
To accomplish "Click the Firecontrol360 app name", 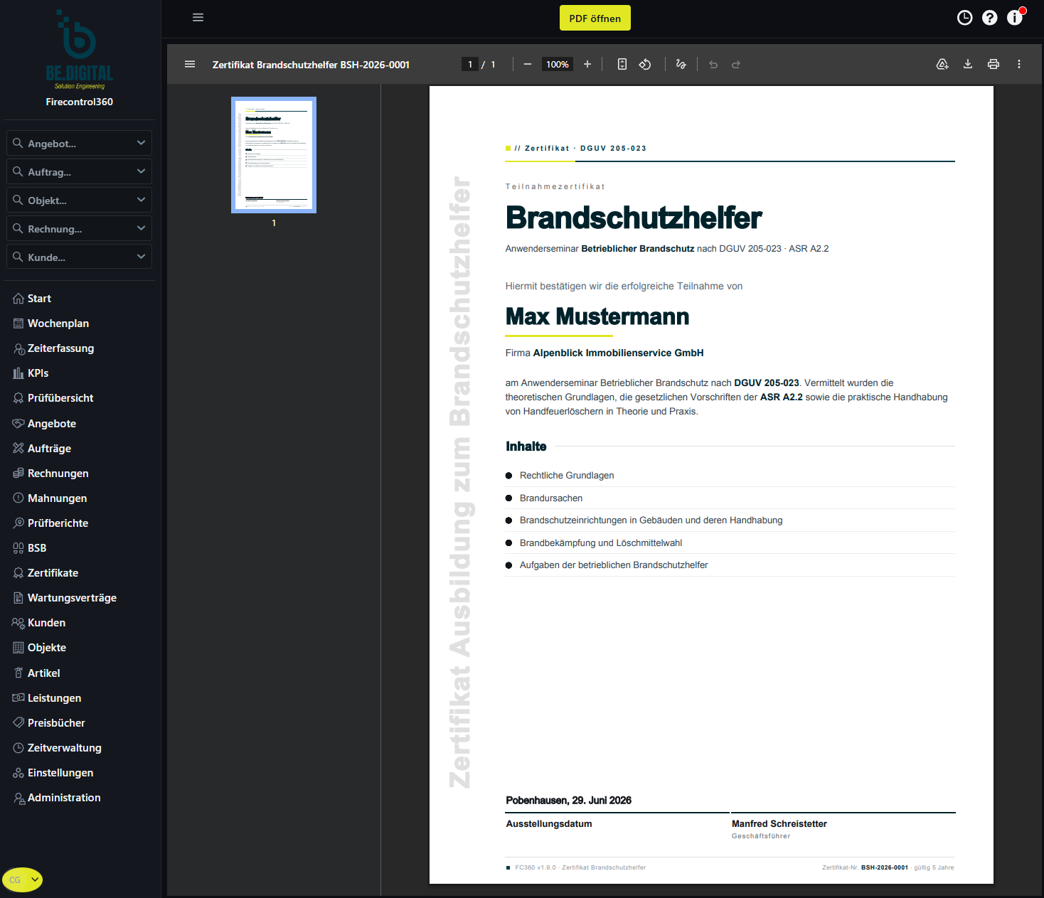I will pyautogui.click(x=80, y=102).
